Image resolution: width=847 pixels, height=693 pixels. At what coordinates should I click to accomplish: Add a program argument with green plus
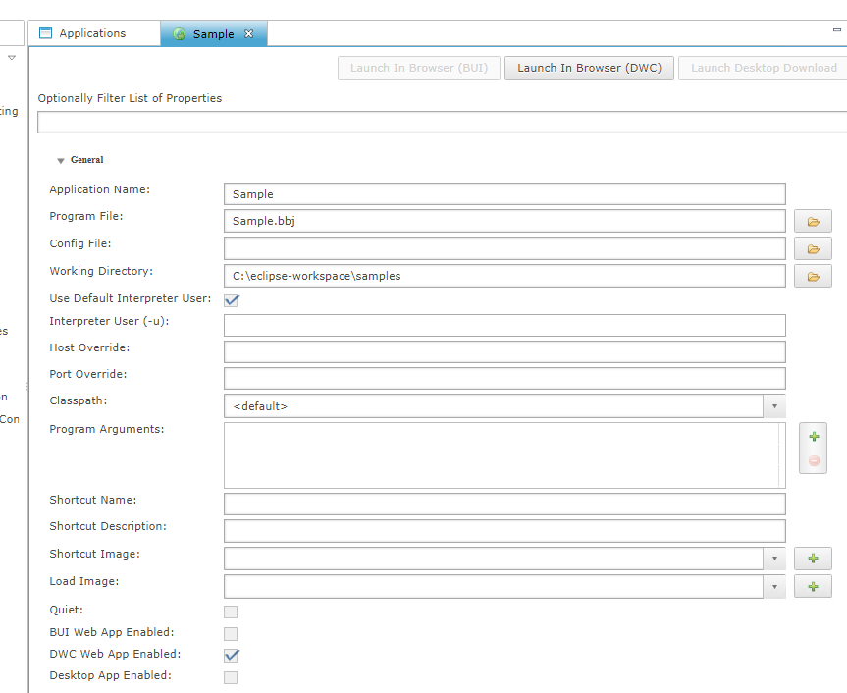point(814,437)
